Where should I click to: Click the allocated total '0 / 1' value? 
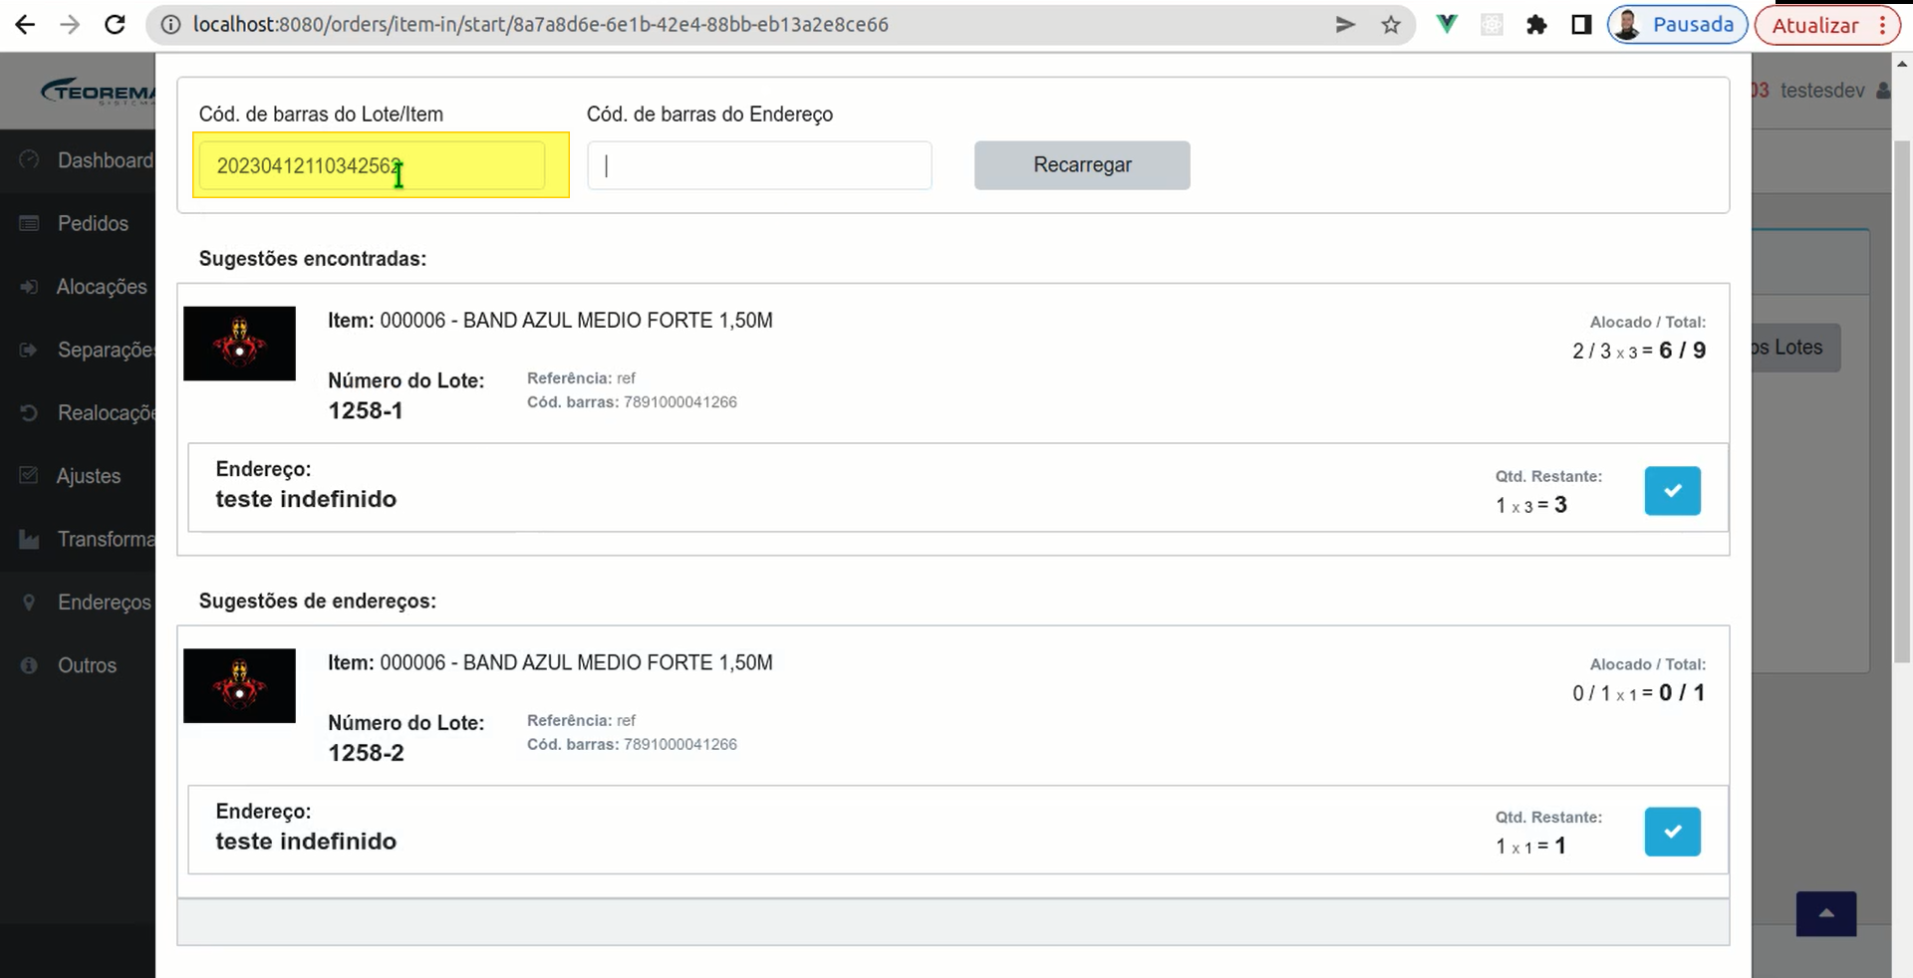[1682, 693]
